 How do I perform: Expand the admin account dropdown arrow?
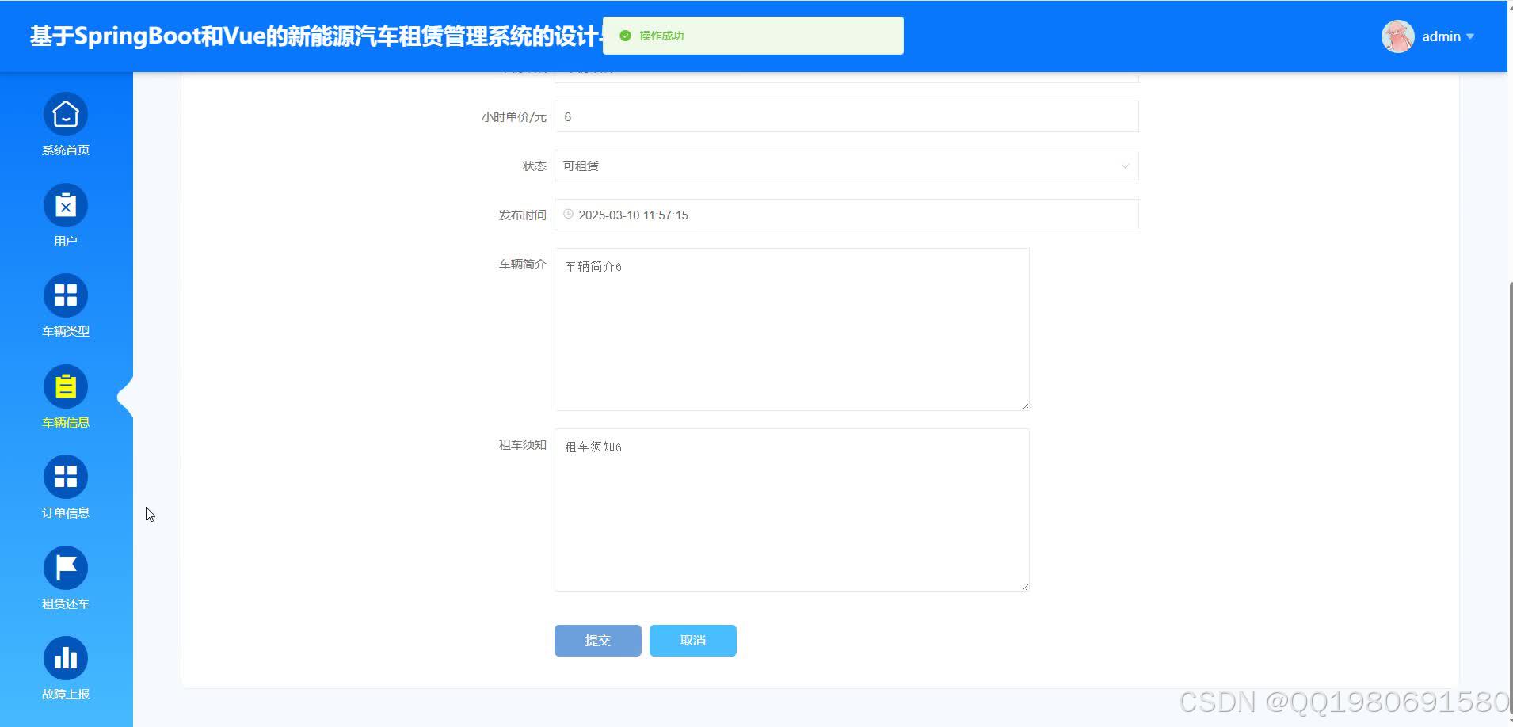1472,36
